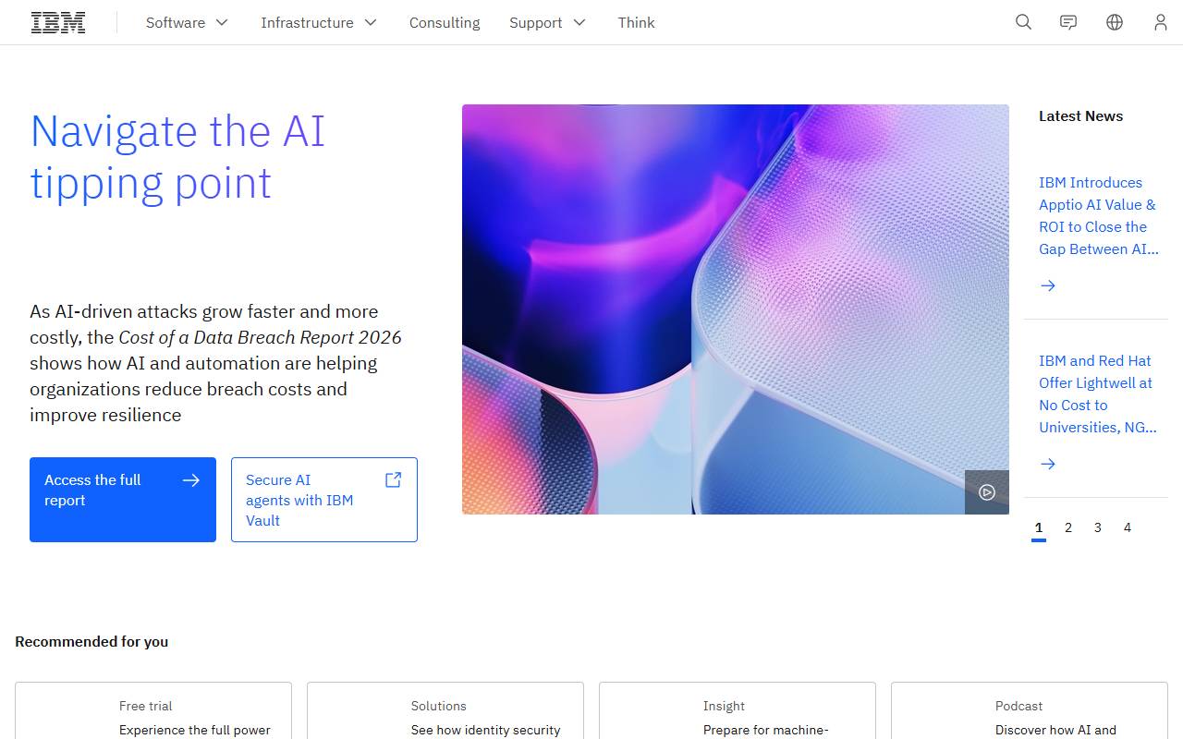Click the Cost of a Data Breach paragraph

[x=216, y=363]
